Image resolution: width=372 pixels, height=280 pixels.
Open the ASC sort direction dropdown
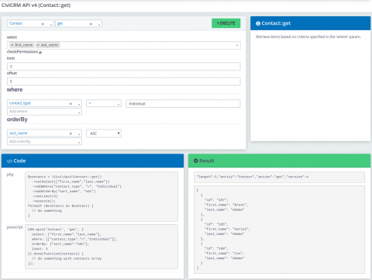coord(104,133)
